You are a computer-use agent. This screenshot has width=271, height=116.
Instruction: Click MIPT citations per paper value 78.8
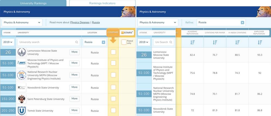coord(215,73)
